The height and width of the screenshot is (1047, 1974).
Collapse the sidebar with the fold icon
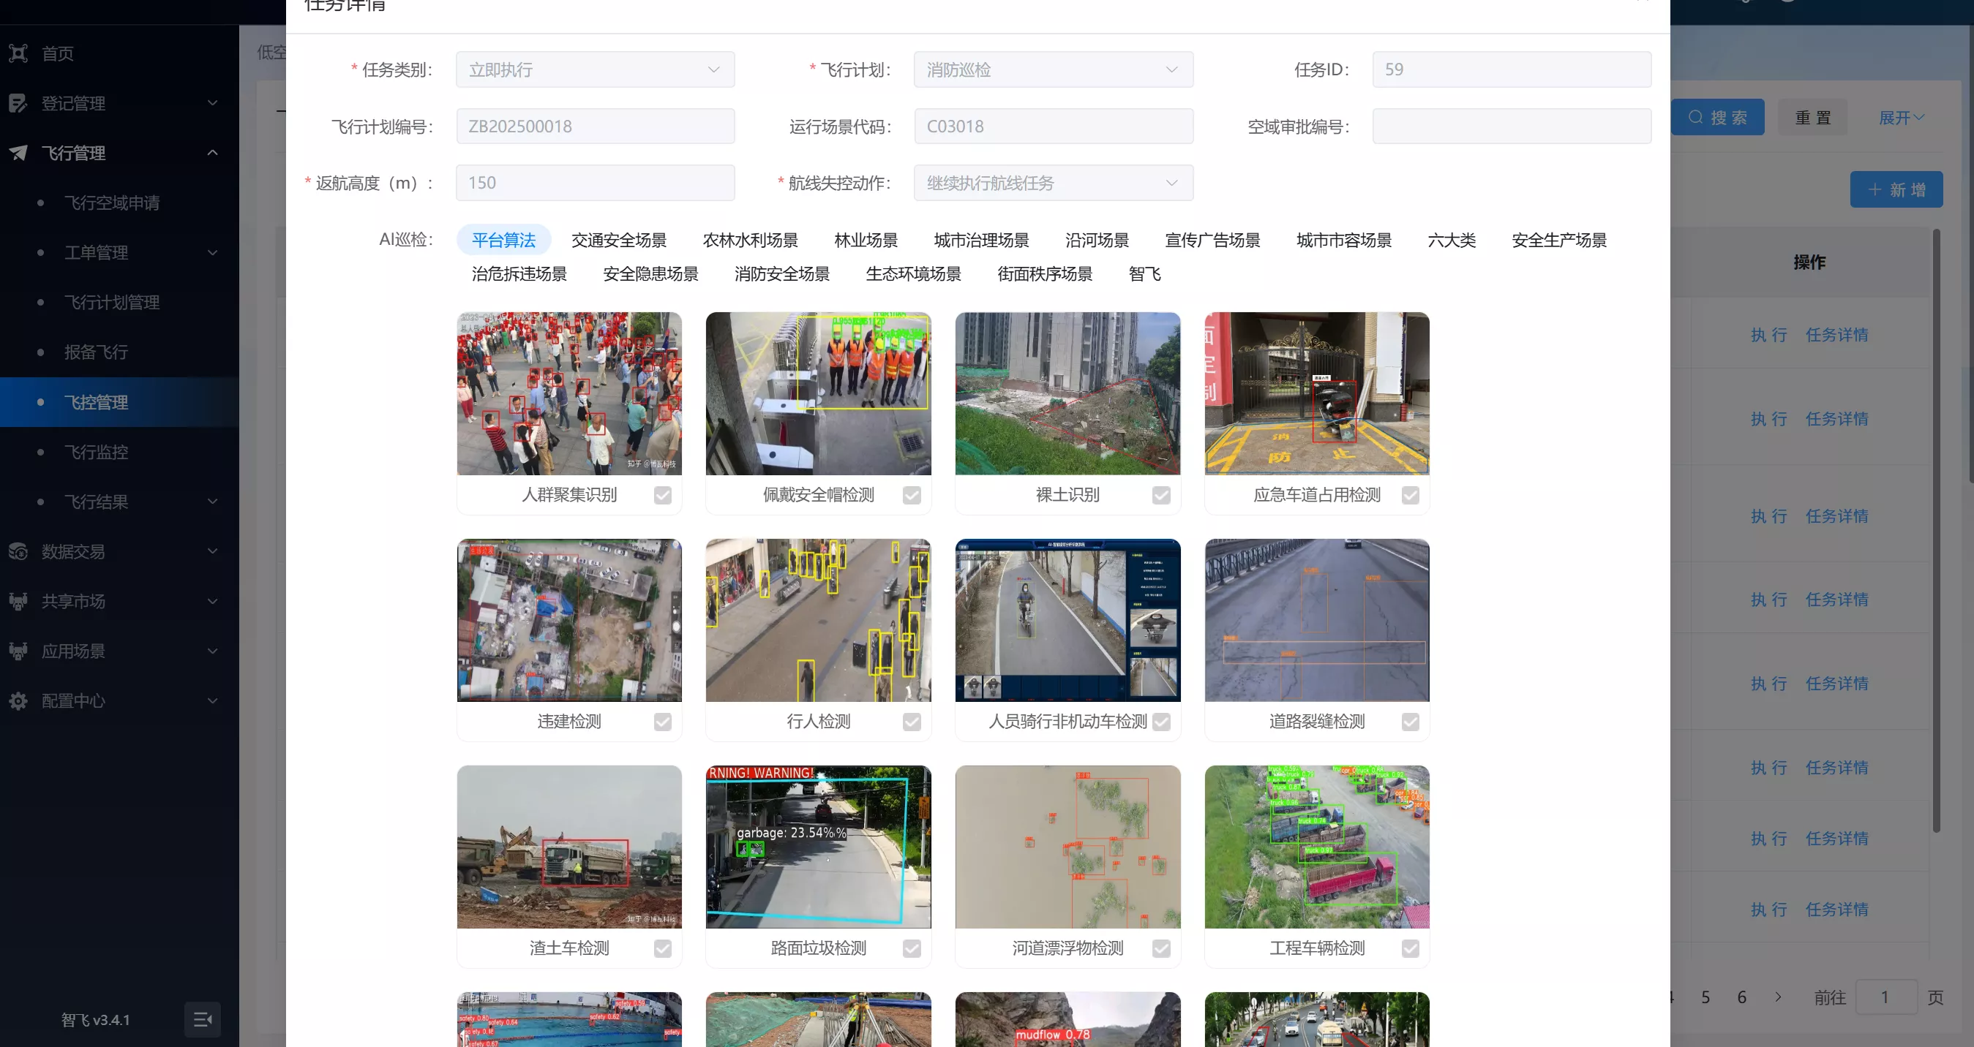[x=203, y=1019]
